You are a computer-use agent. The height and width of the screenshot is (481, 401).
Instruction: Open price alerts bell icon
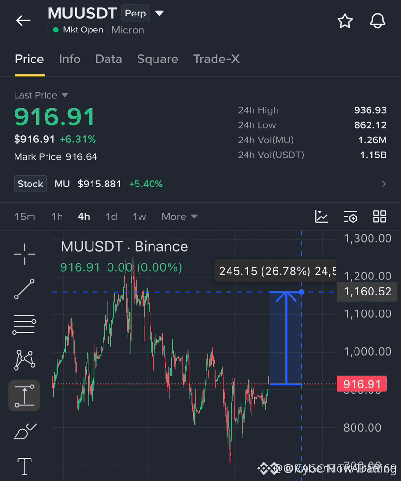tap(377, 21)
